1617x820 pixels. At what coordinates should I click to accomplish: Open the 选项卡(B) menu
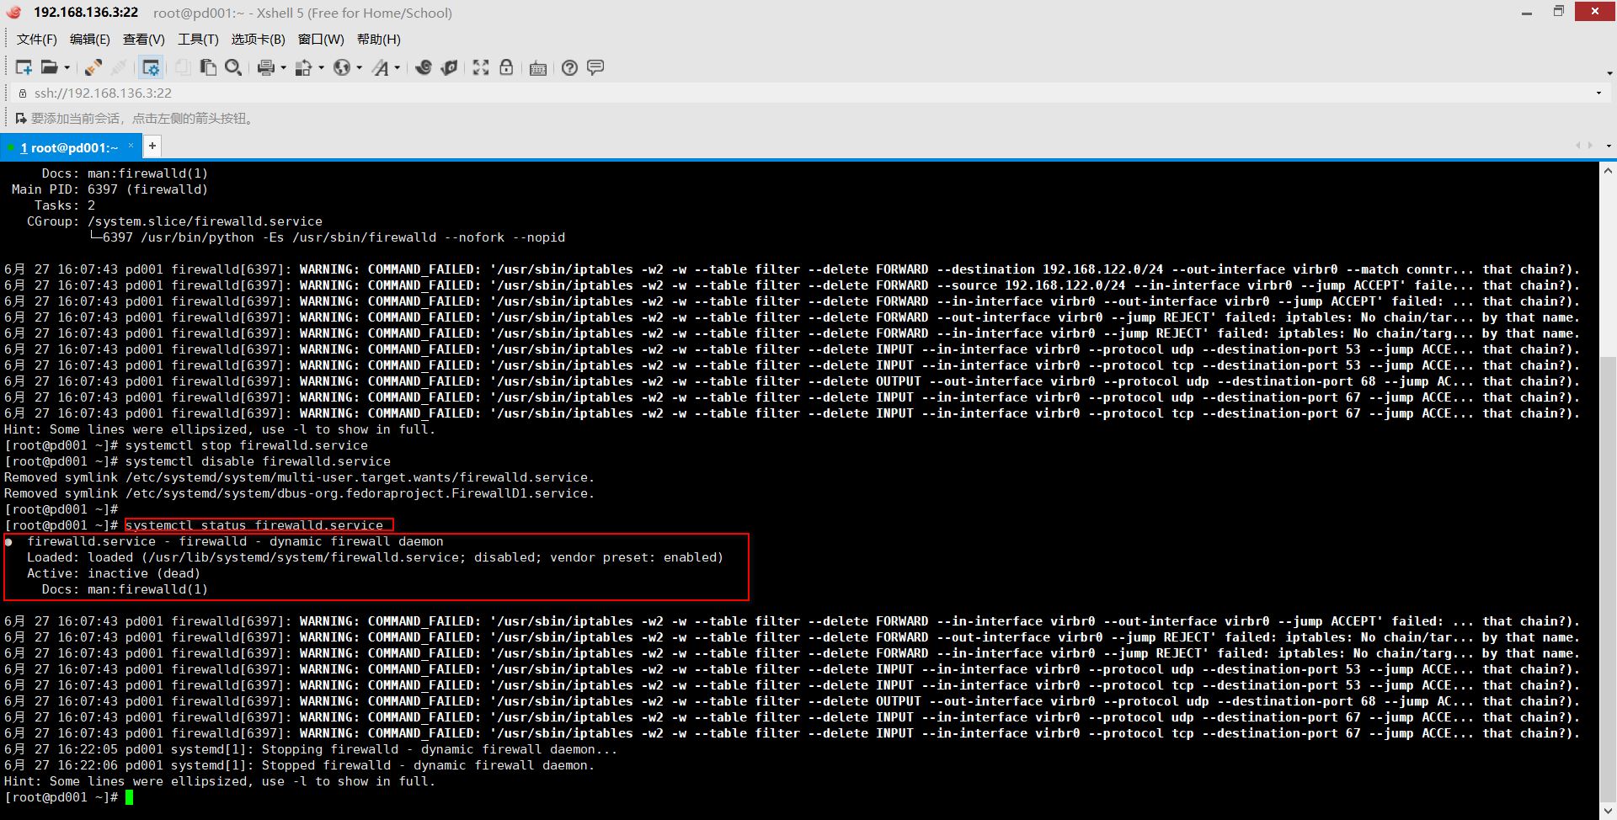tap(258, 40)
